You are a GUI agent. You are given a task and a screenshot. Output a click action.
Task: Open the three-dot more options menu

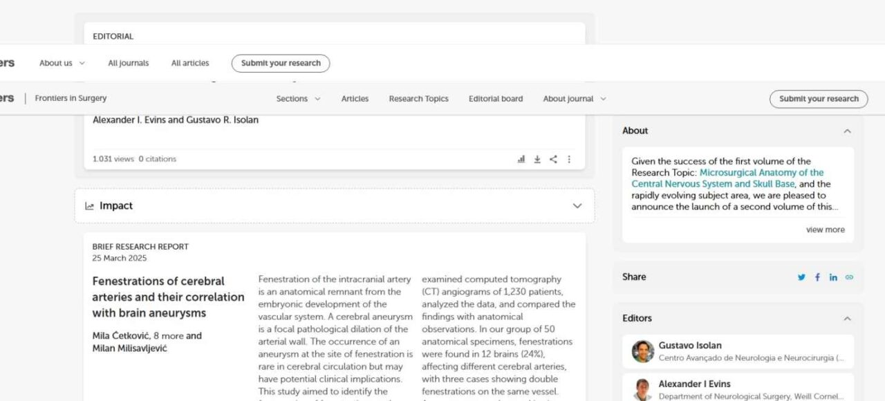pos(569,159)
